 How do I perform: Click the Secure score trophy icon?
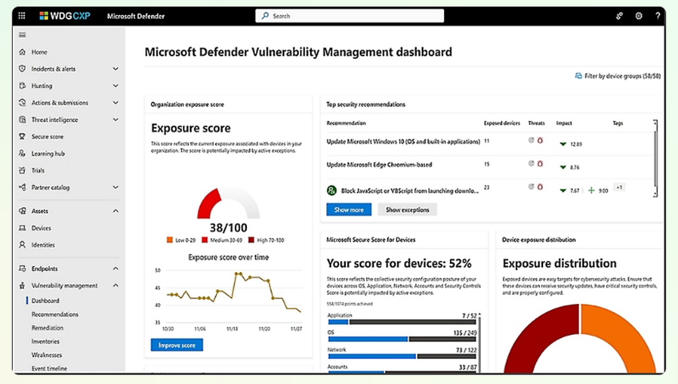click(x=22, y=136)
